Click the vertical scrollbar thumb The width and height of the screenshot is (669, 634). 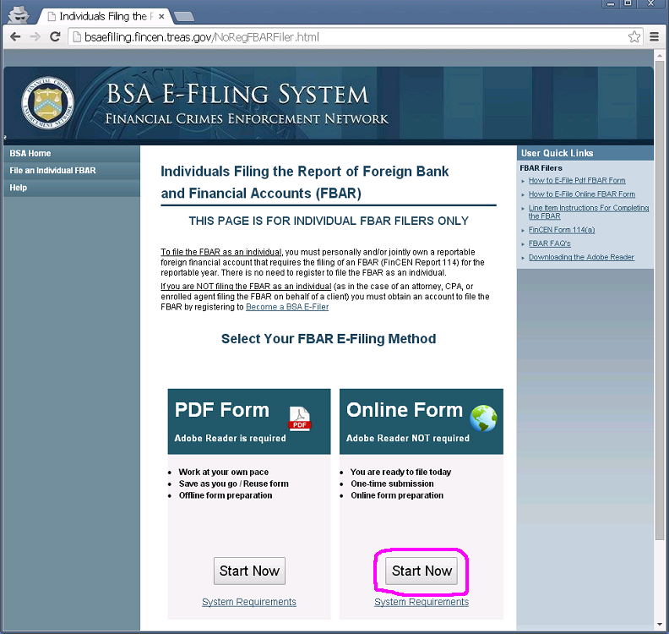coord(660,299)
